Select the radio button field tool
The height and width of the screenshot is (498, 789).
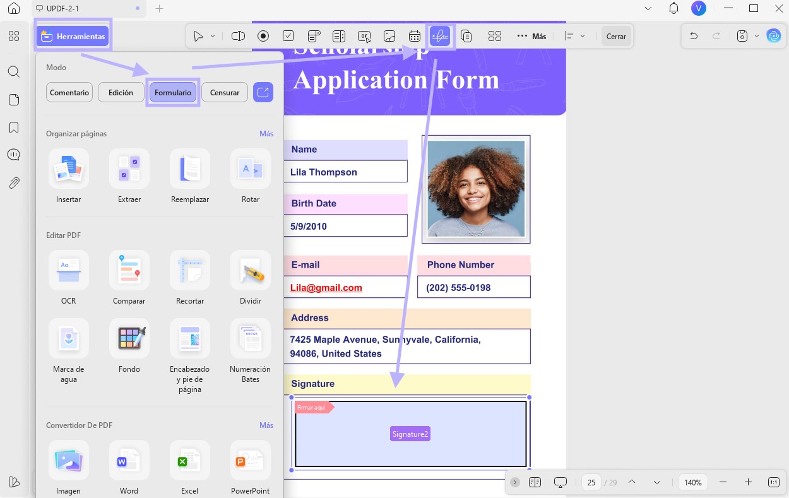(263, 37)
